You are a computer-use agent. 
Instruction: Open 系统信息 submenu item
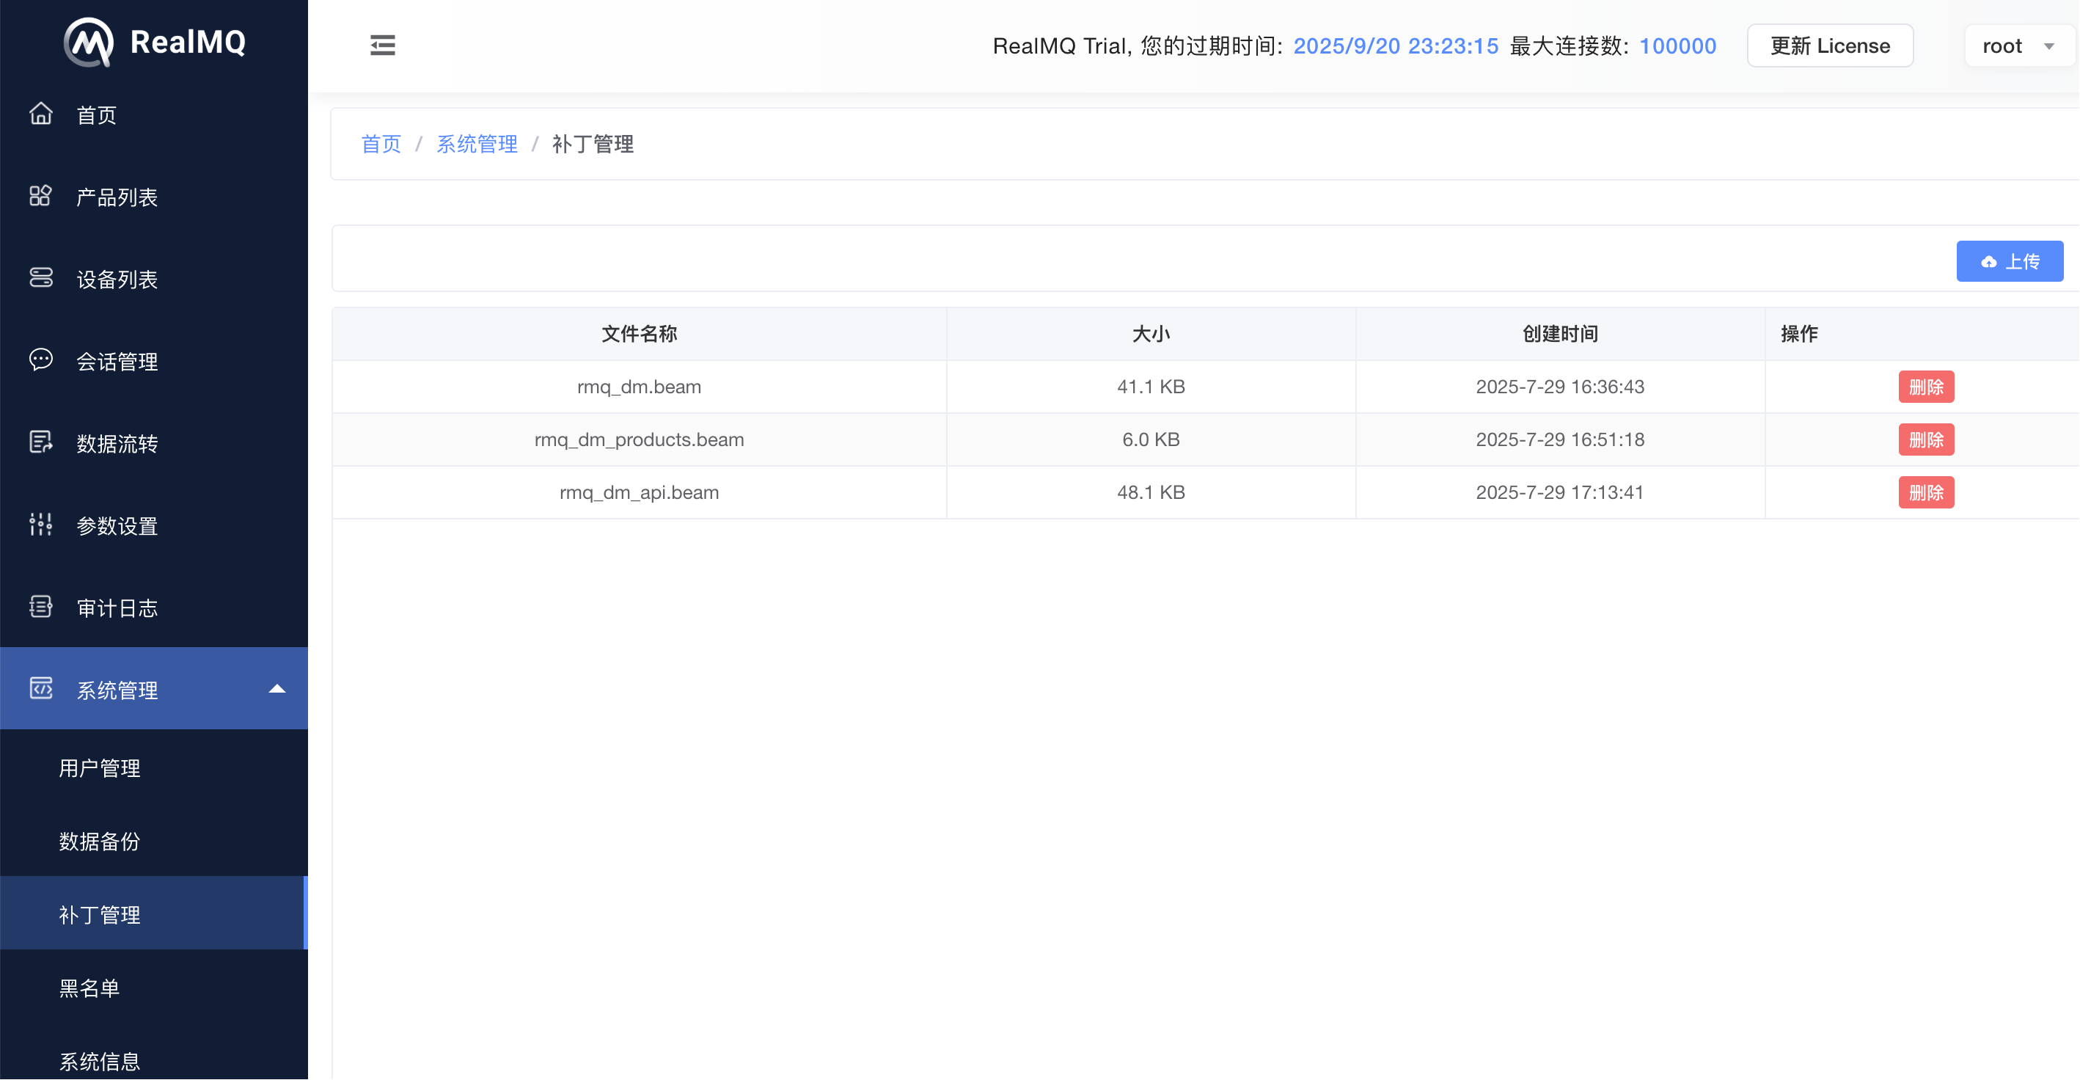coord(153,1061)
